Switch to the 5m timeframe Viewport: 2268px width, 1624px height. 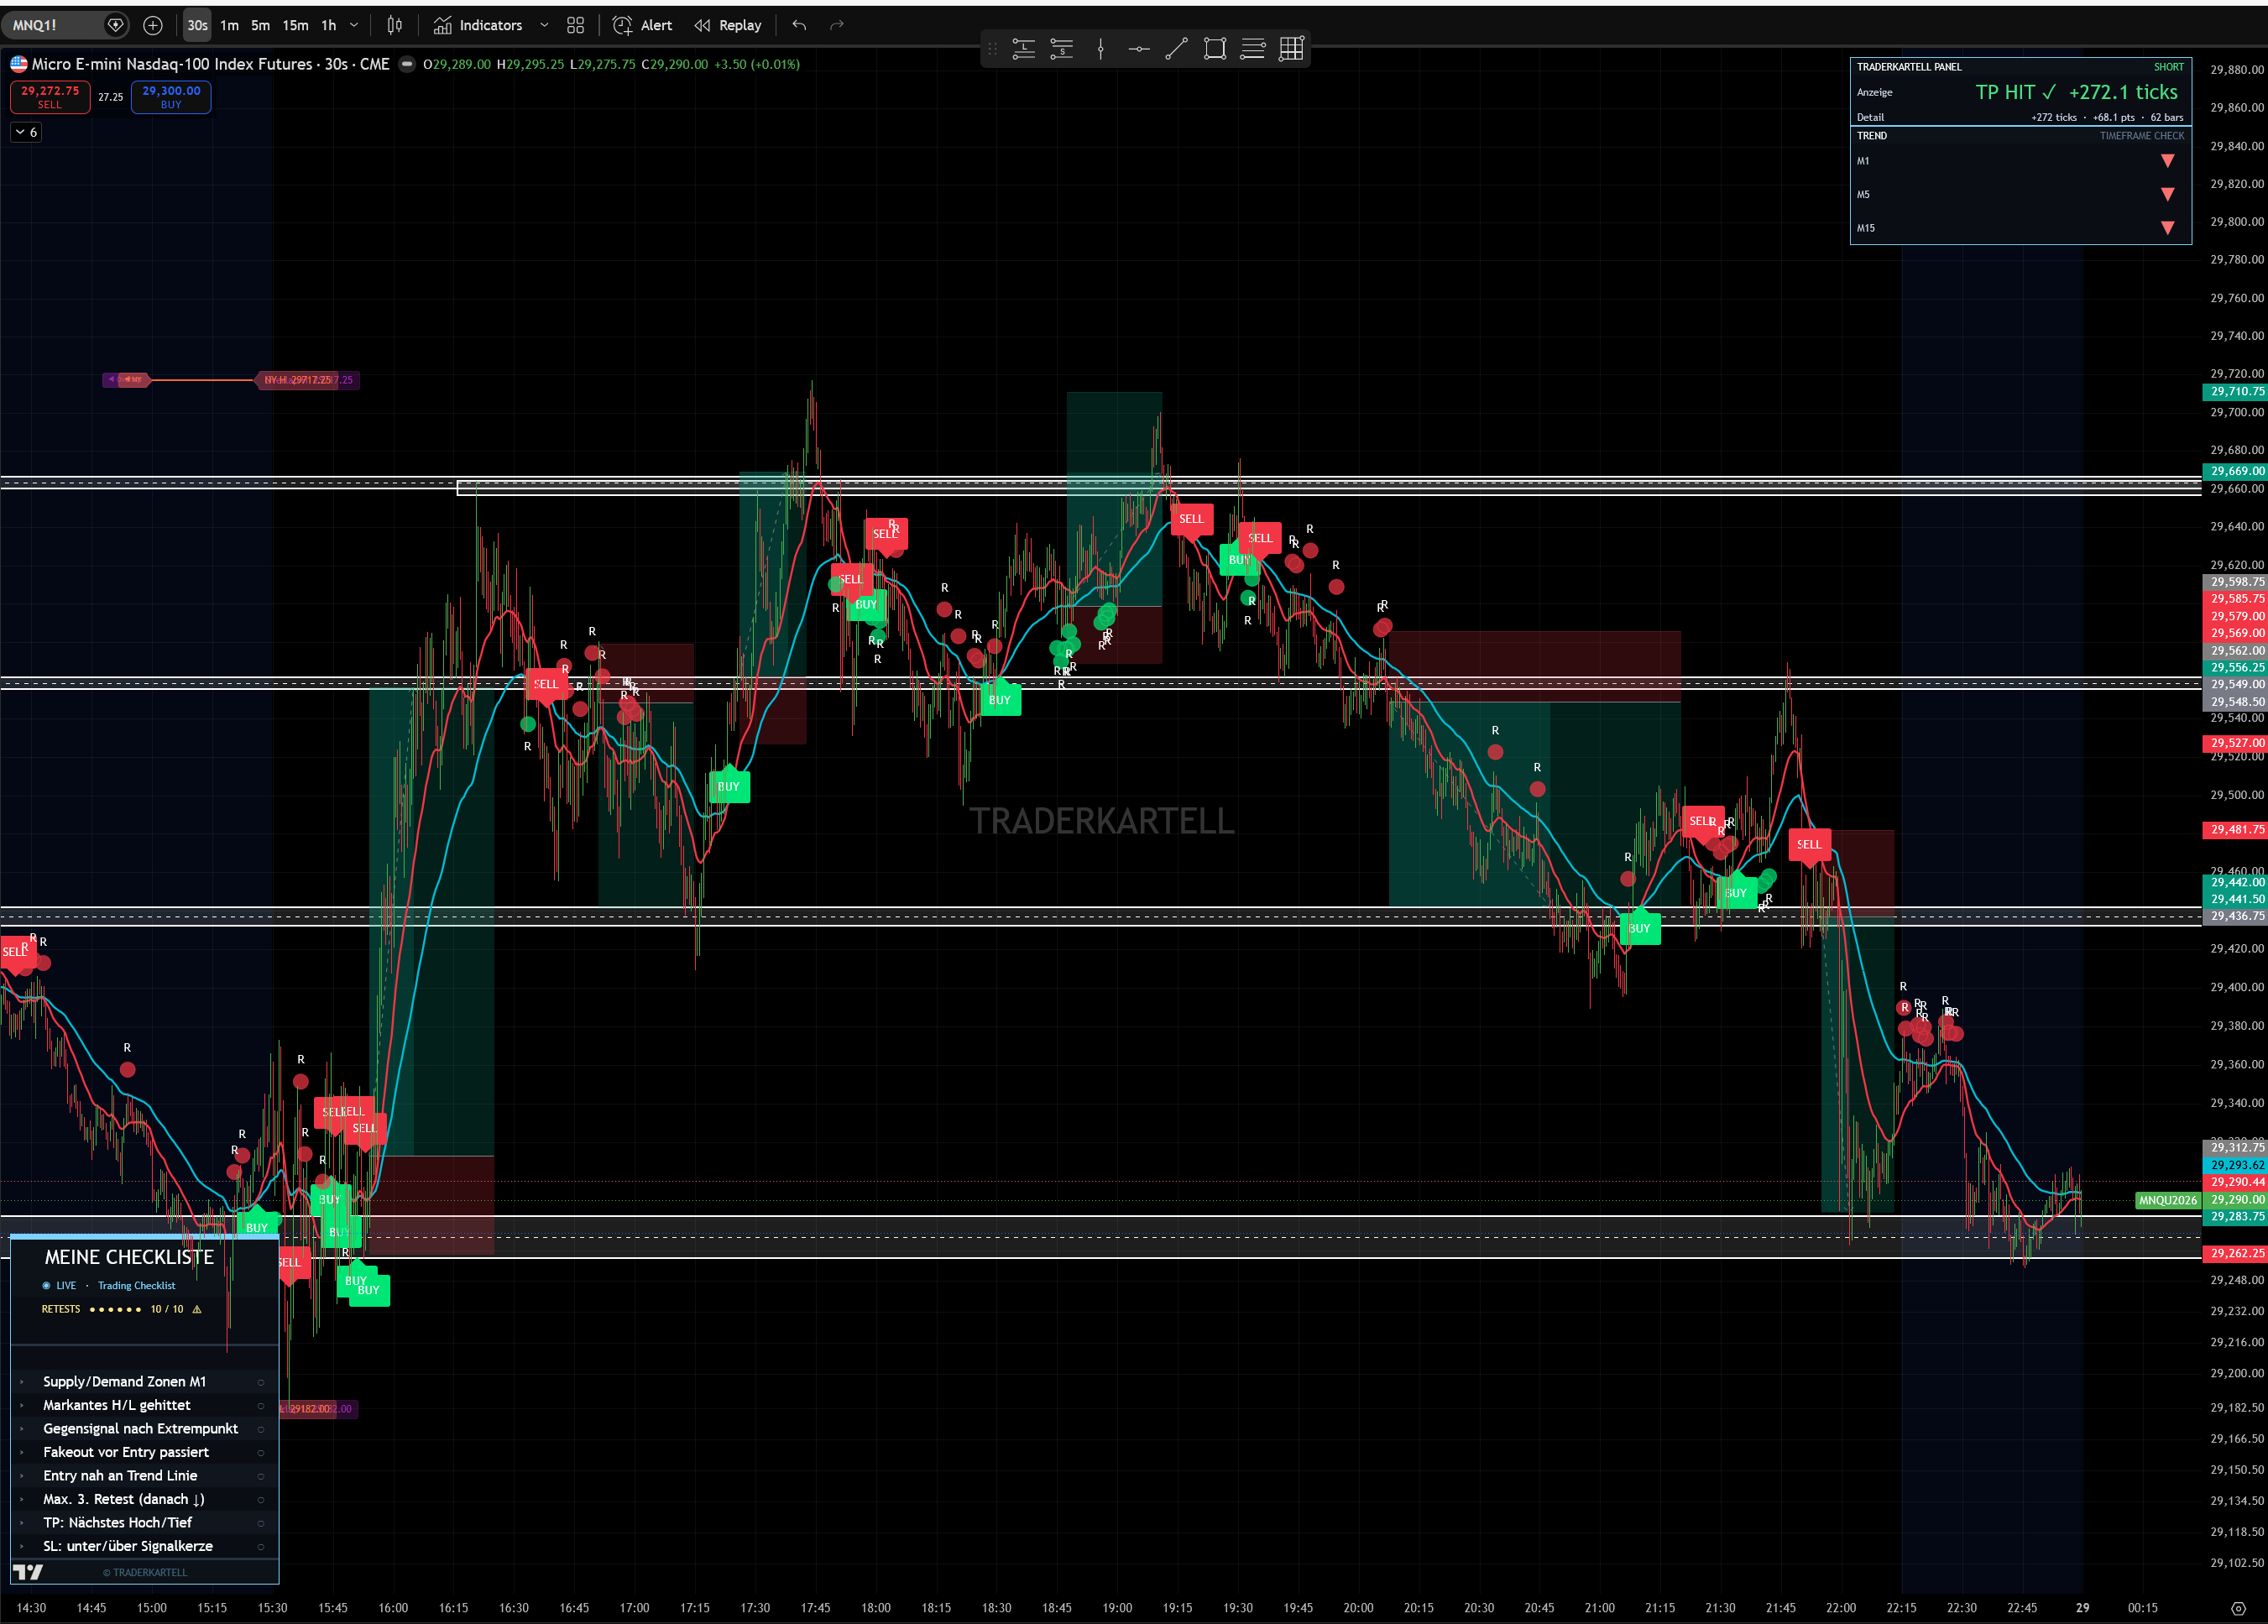[x=261, y=25]
